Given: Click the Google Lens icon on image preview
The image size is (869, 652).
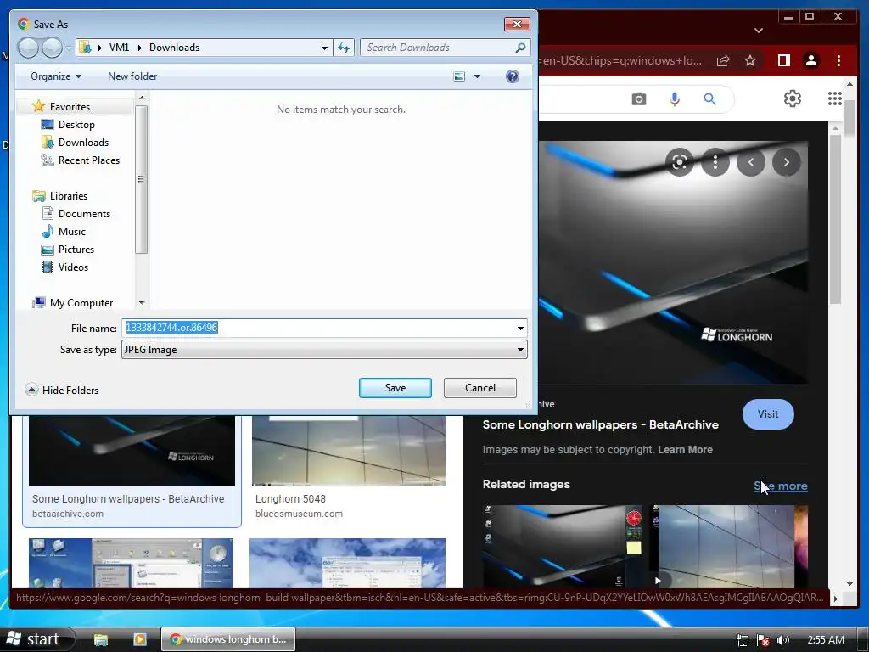Looking at the screenshot, I should pyautogui.click(x=680, y=162).
